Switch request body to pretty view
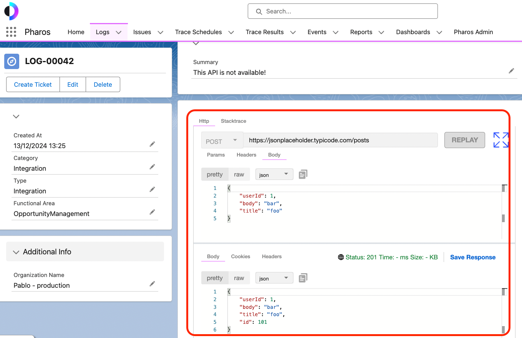The height and width of the screenshot is (338, 522). coord(215,175)
